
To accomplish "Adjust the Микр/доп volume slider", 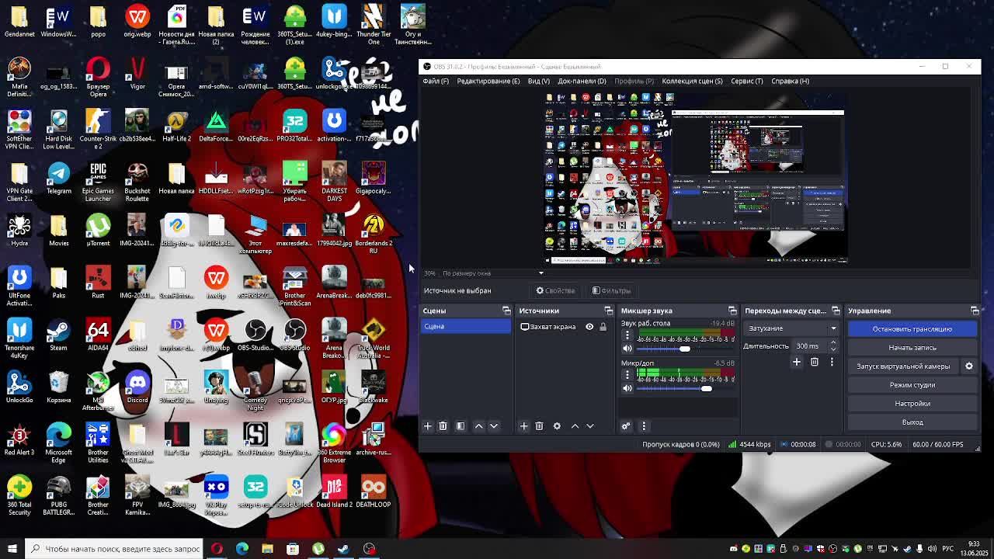I will [x=686, y=388].
